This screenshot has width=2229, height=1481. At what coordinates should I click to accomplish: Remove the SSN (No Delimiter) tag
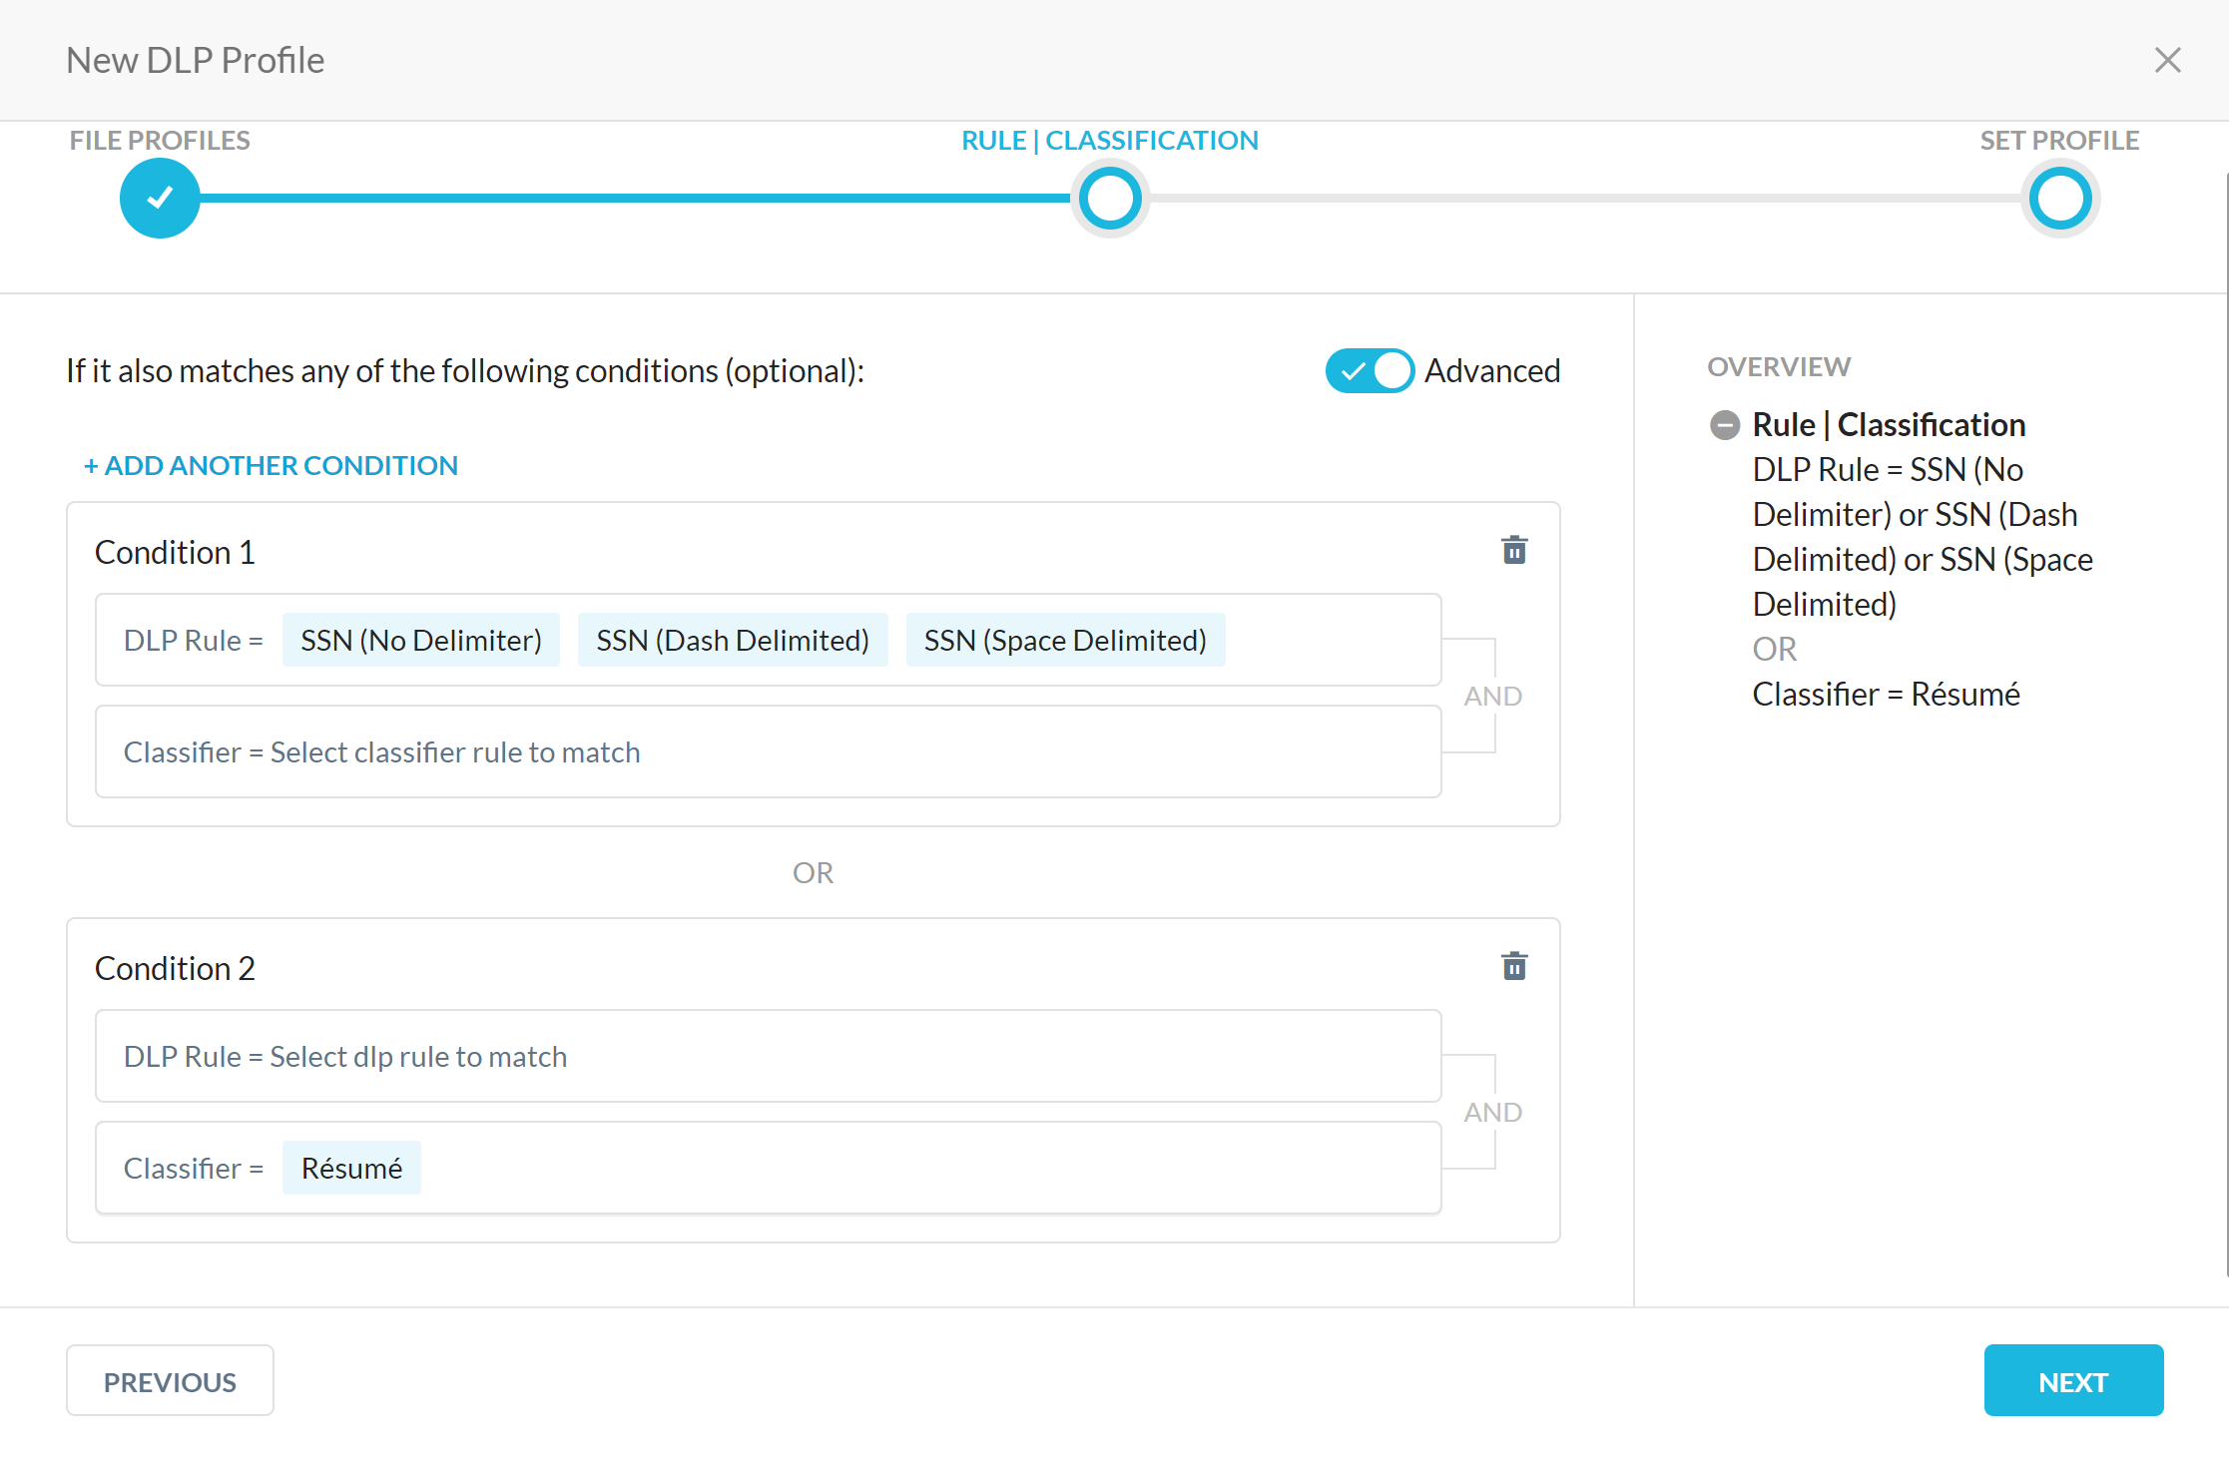point(420,640)
